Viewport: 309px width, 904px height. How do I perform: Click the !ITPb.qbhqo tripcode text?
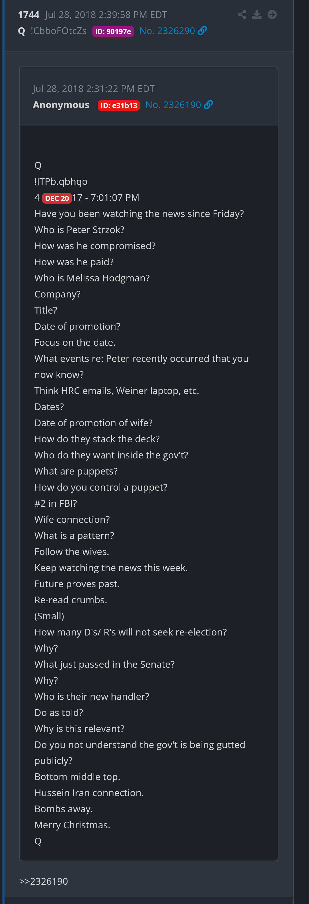pyautogui.click(x=61, y=181)
